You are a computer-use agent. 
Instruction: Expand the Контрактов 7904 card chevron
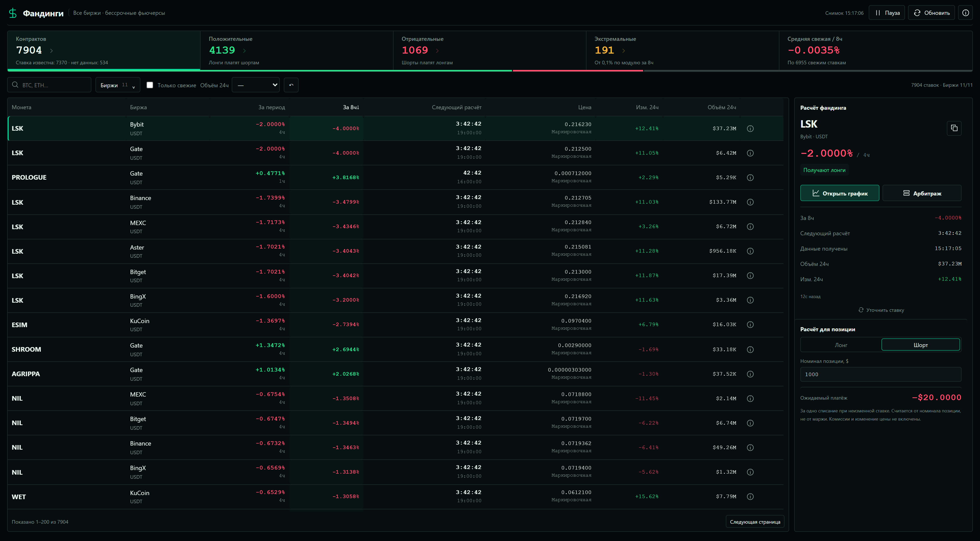pos(51,51)
